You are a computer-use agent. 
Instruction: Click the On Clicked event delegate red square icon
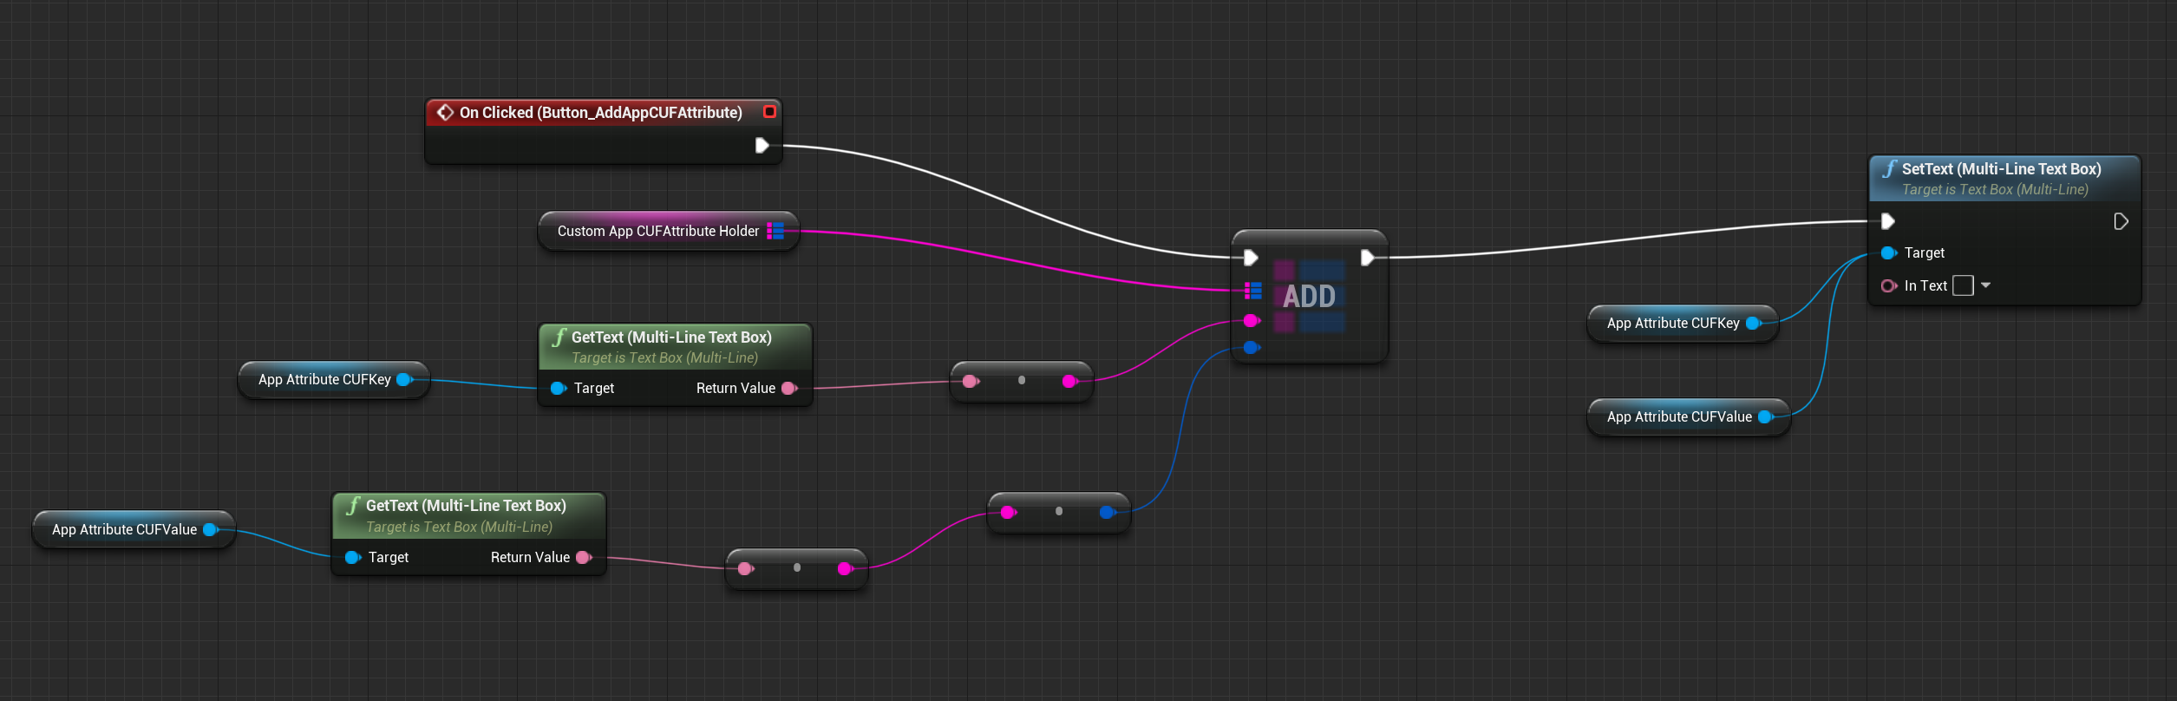769,112
